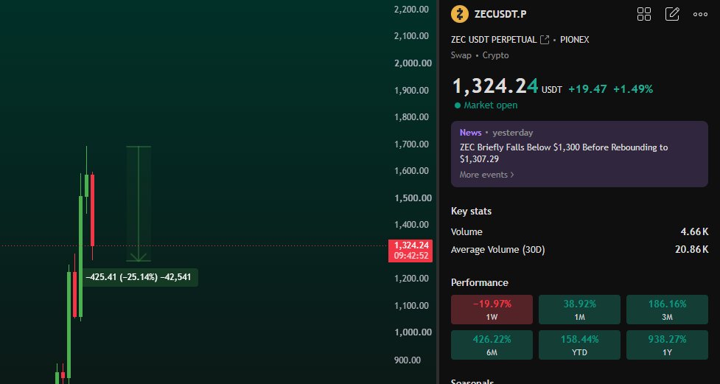Click the 1,700.00 price axis label
Image resolution: width=720 pixels, height=384 pixels.
point(411,144)
